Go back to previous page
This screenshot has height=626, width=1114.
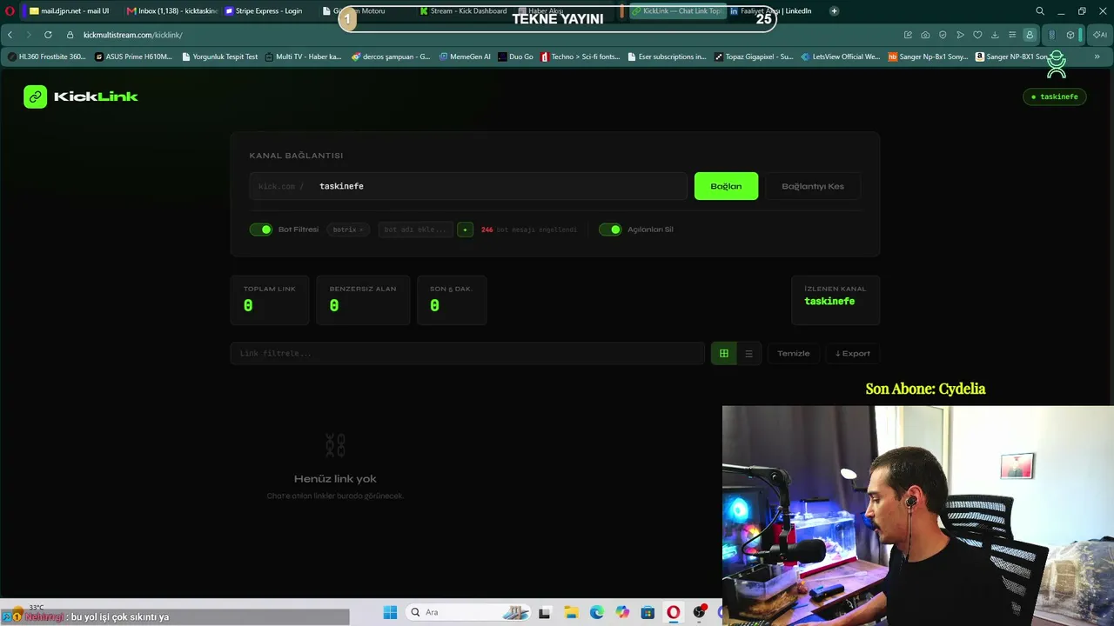click(10, 35)
